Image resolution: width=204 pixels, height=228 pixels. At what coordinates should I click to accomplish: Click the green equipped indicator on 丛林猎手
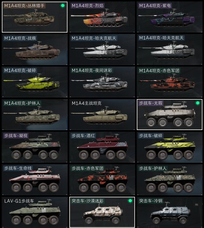point(63,6)
